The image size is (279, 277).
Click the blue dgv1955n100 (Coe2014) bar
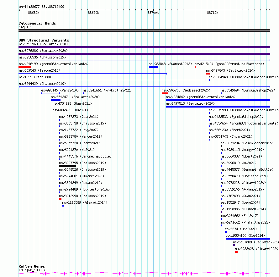pos(248,239)
